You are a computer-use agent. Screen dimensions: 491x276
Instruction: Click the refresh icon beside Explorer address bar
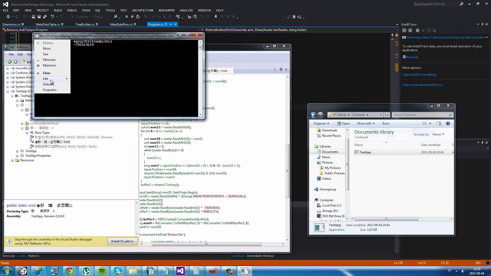coord(387,115)
